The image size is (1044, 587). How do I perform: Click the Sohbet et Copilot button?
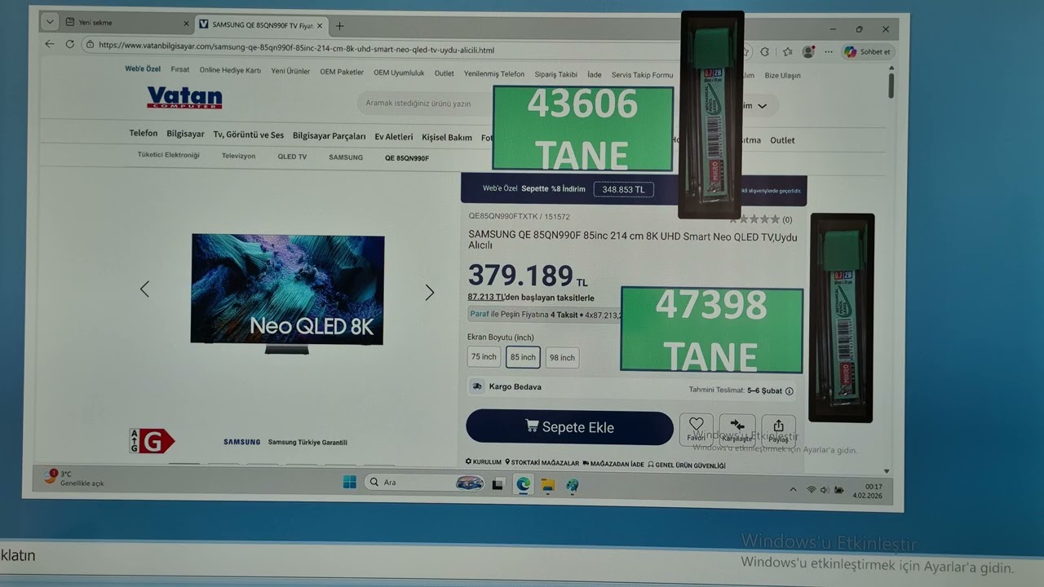[x=868, y=51]
